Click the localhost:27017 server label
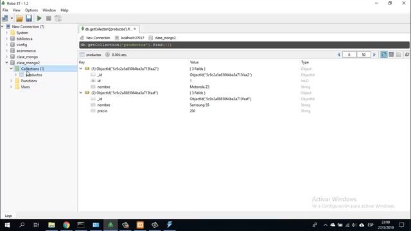The width and height of the screenshot is (411, 231). point(132,38)
